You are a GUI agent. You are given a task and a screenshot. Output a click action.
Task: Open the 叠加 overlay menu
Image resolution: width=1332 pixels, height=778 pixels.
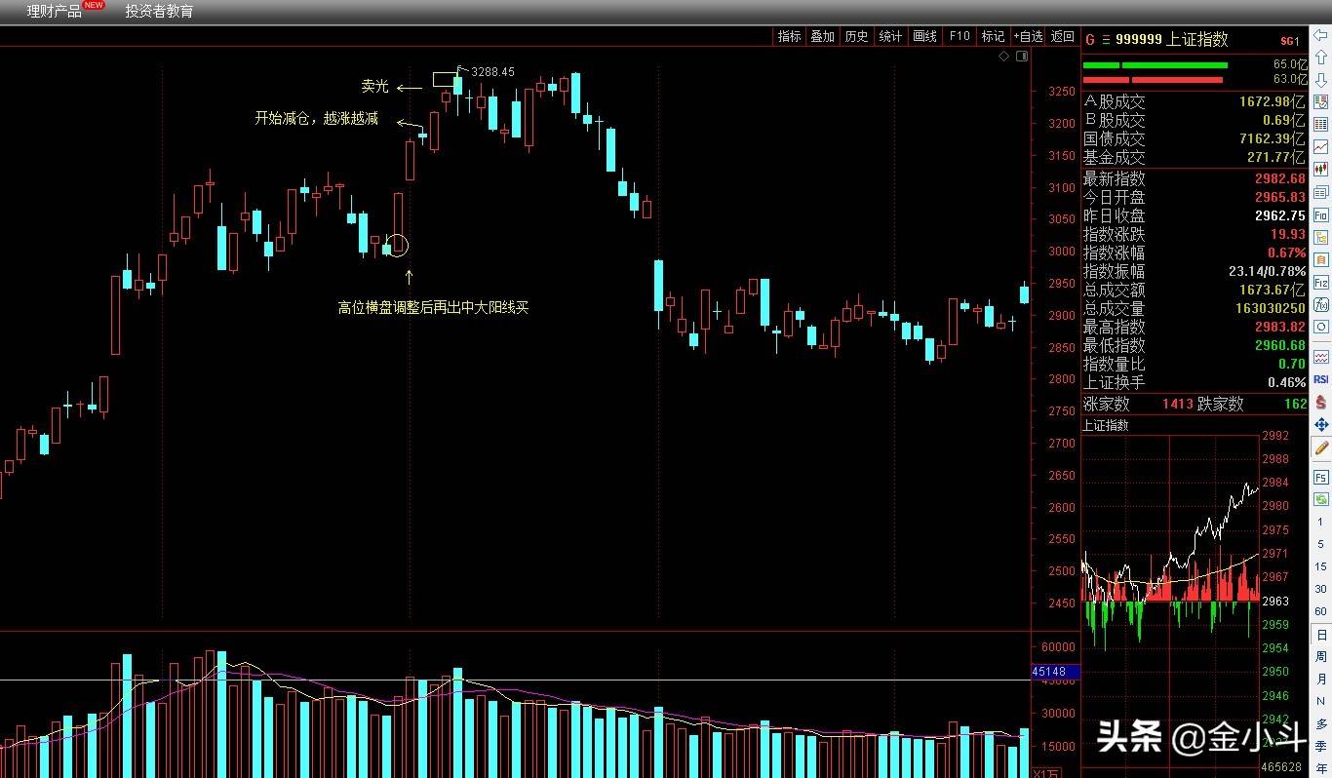(822, 36)
